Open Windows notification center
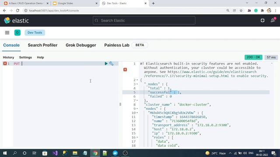 [x=273, y=153]
